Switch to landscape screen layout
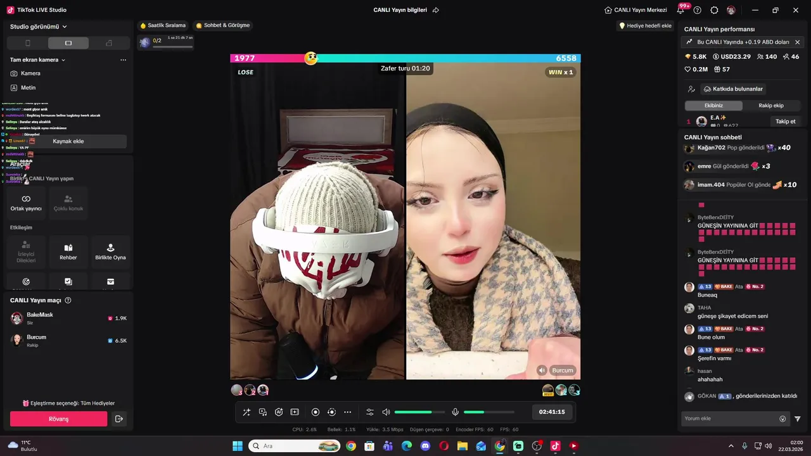The image size is (811, 456). (68, 43)
